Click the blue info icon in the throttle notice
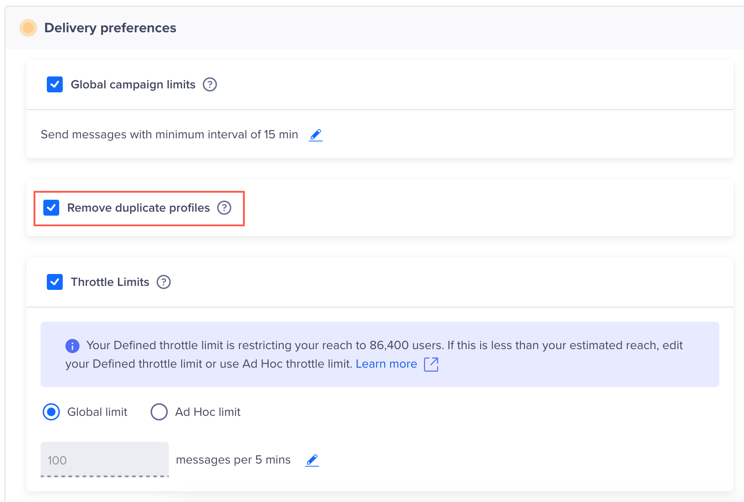 click(x=72, y=346)
